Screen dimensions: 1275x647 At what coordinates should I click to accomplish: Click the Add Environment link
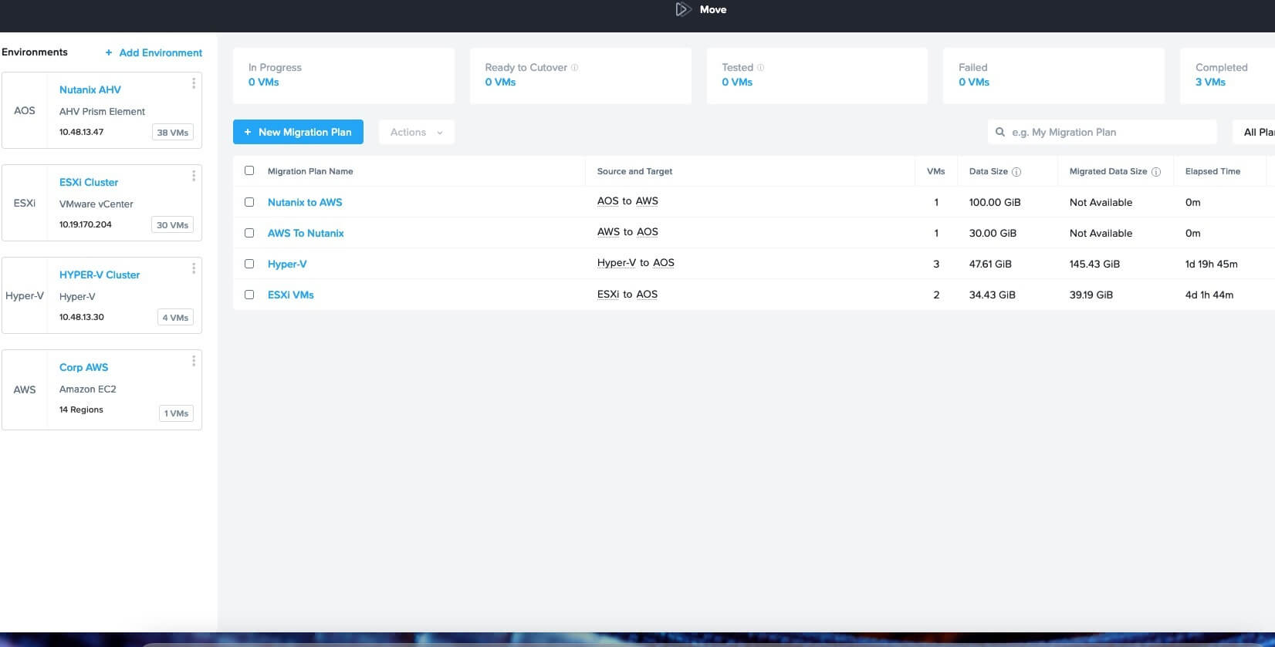[154, 52]
